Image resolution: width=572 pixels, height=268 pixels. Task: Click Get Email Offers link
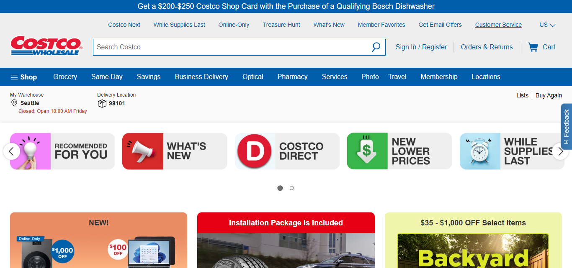(440, 25)
